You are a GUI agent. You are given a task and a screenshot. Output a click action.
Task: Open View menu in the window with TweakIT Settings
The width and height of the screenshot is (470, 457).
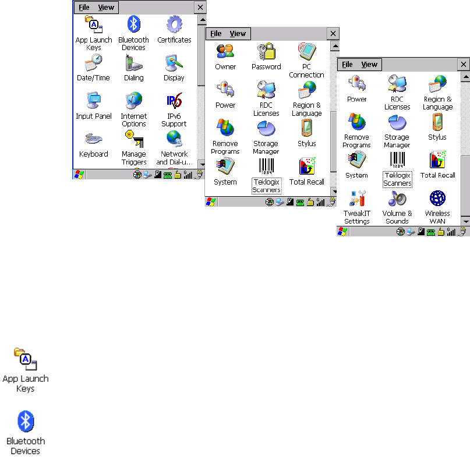369,65
